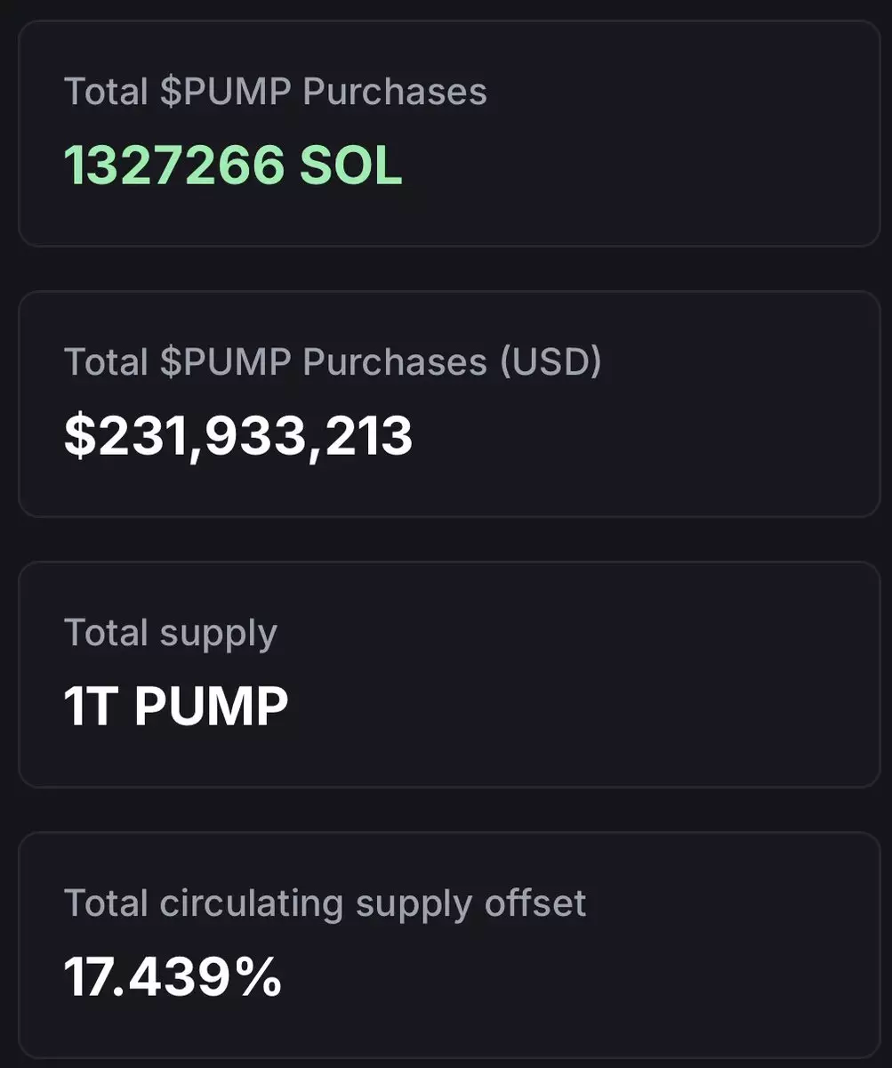This screenshot has height=1068, width=892.
Task: Click the green "SOL" unit text
Action: click(351, 165)
